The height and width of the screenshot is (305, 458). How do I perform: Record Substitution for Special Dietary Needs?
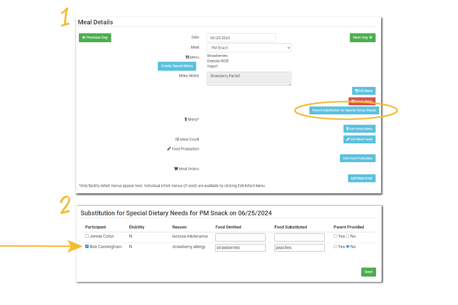coord(344,110)
